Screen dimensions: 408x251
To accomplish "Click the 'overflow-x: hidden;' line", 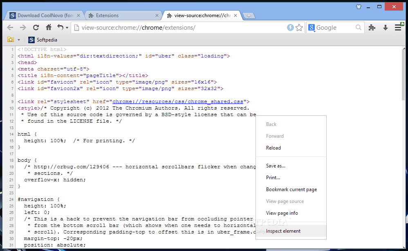I will point(55,180).
